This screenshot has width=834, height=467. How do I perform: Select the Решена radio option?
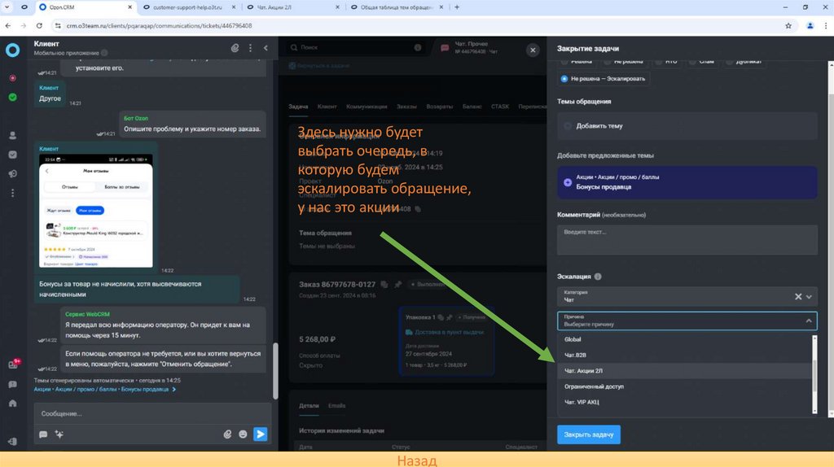pyautogui.click(x=576, y=62)
